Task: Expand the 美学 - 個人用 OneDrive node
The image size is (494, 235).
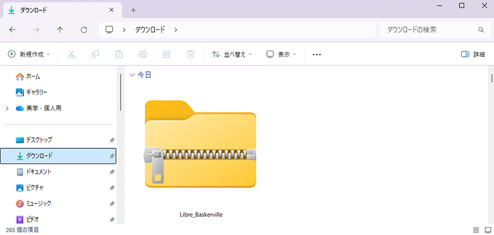Action: tap(7, 108)
